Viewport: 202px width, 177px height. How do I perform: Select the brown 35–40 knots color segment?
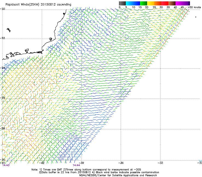pyautogui.click(x=172, y=3)
